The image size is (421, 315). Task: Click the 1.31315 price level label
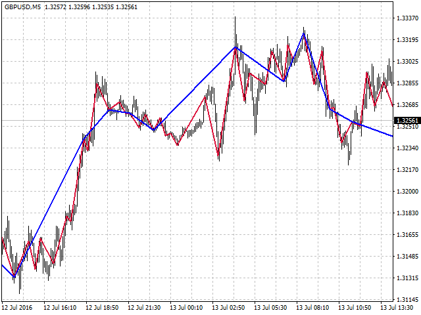click(x=407, y=278)
